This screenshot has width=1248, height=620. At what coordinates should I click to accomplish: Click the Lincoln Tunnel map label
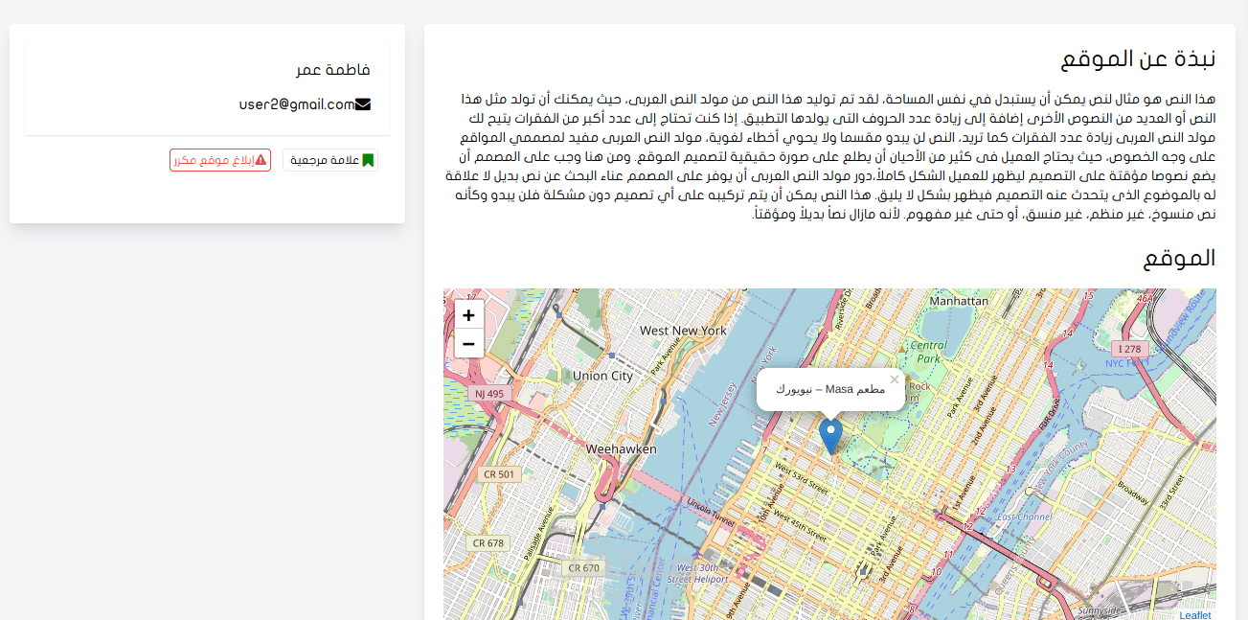tap(710, 513)
